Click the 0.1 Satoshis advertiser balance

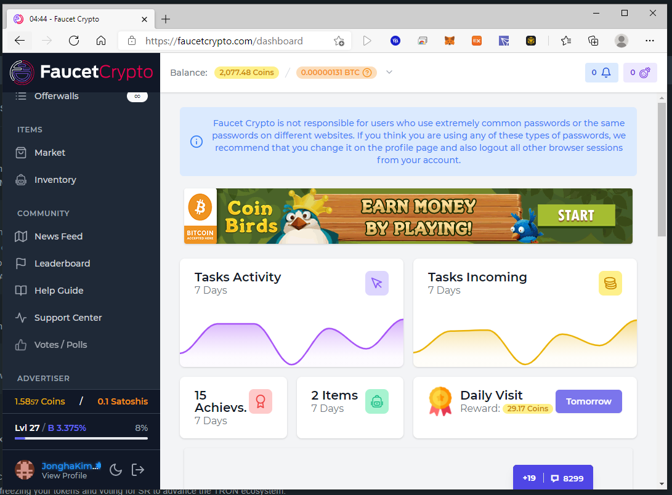(123, 401)
